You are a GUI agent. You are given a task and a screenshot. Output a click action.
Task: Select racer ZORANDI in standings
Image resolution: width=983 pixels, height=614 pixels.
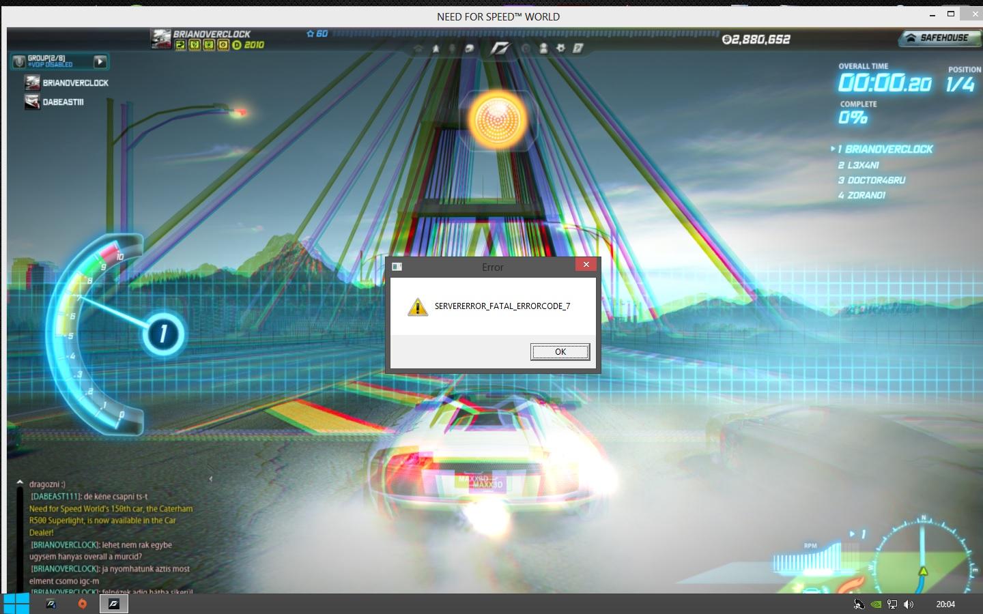click(x=861, y=195)
